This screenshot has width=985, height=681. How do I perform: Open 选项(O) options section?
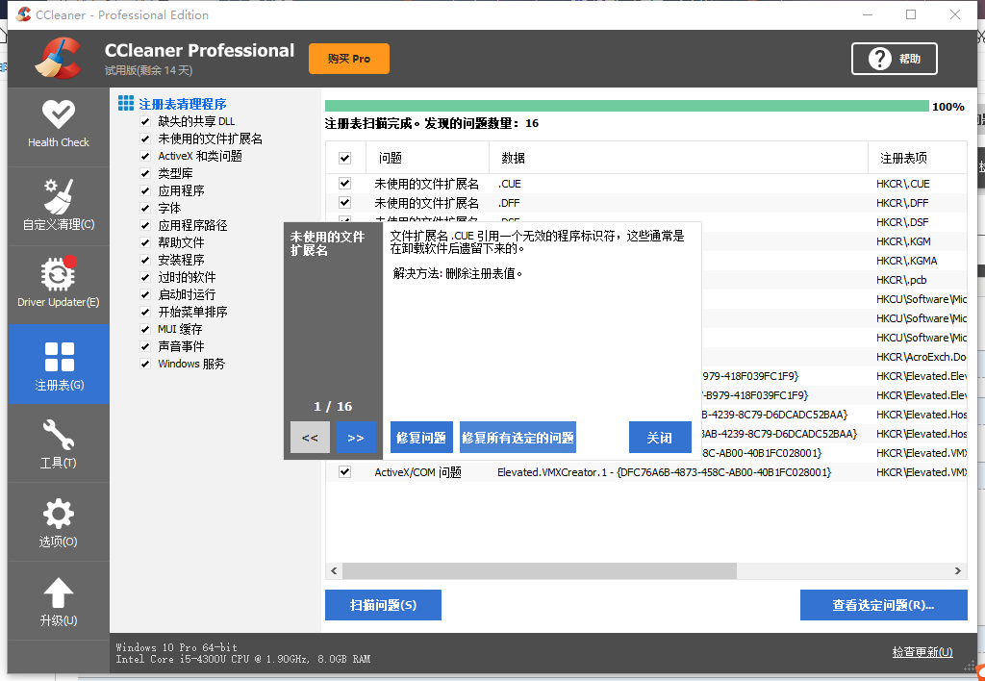coord(59,522)
